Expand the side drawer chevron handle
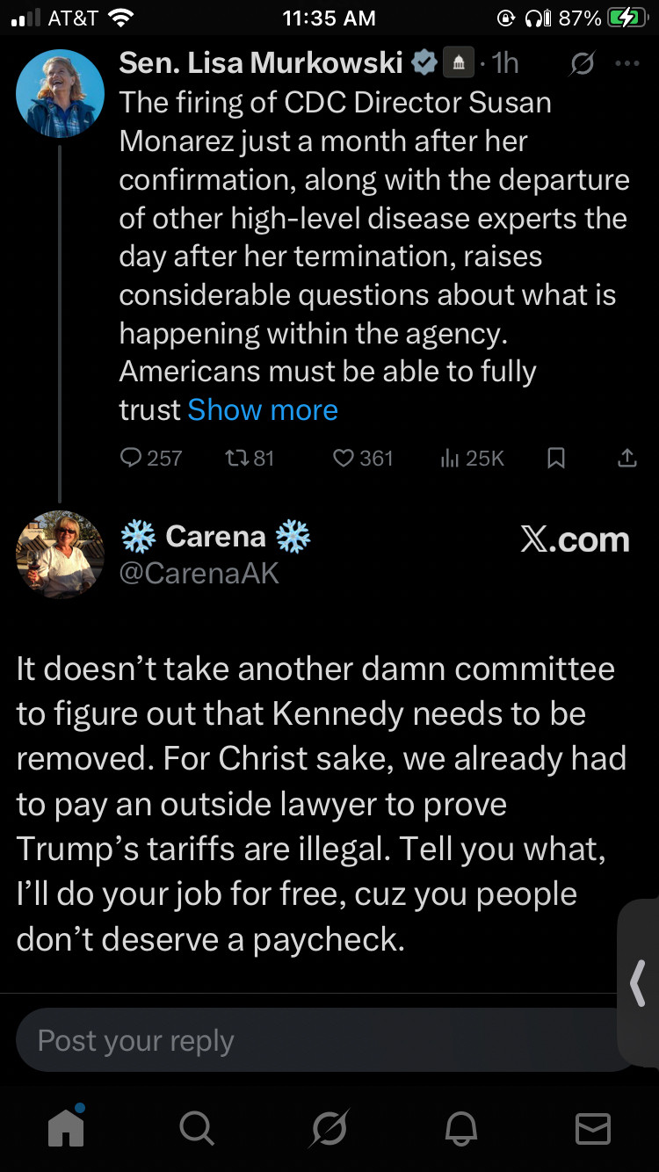659x1172 pixels. click(639, 983)
